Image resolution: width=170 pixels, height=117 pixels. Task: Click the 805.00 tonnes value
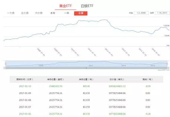pyautogui.click(x=86, y=86)
